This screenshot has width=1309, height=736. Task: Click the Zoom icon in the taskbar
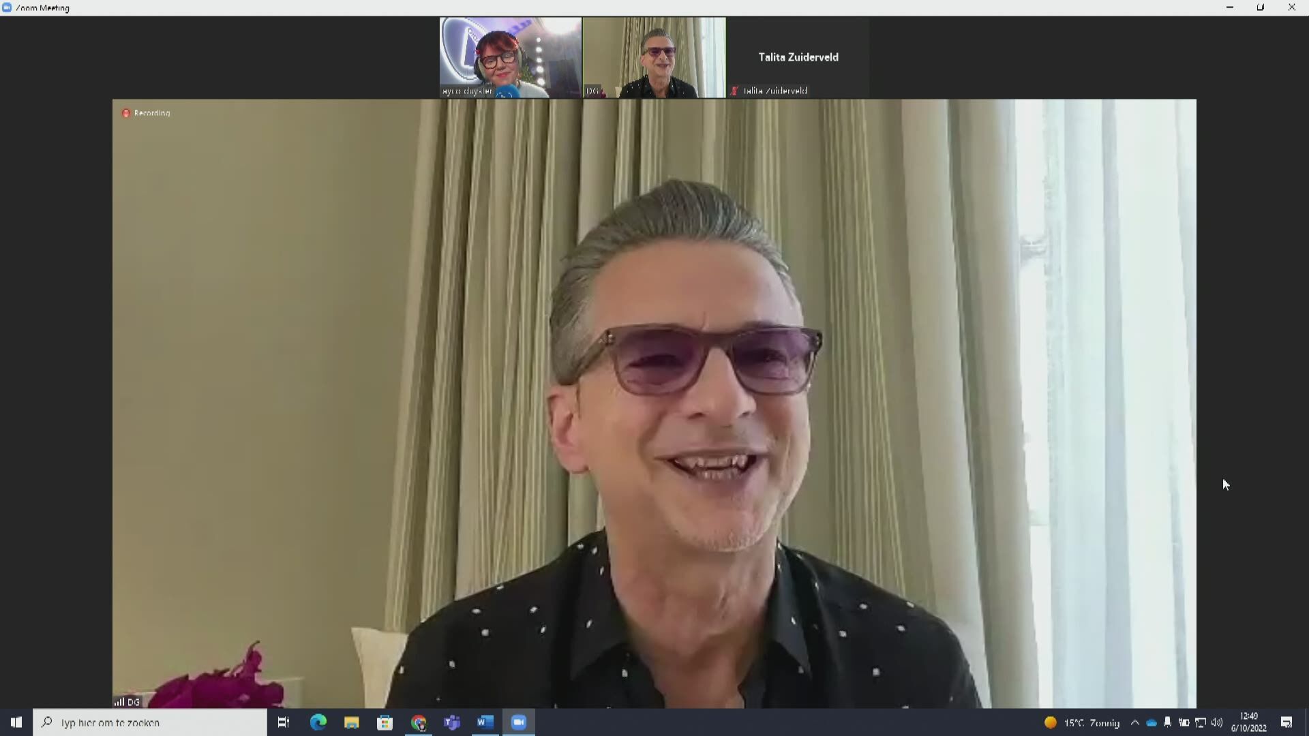click(x=519, y=722)
